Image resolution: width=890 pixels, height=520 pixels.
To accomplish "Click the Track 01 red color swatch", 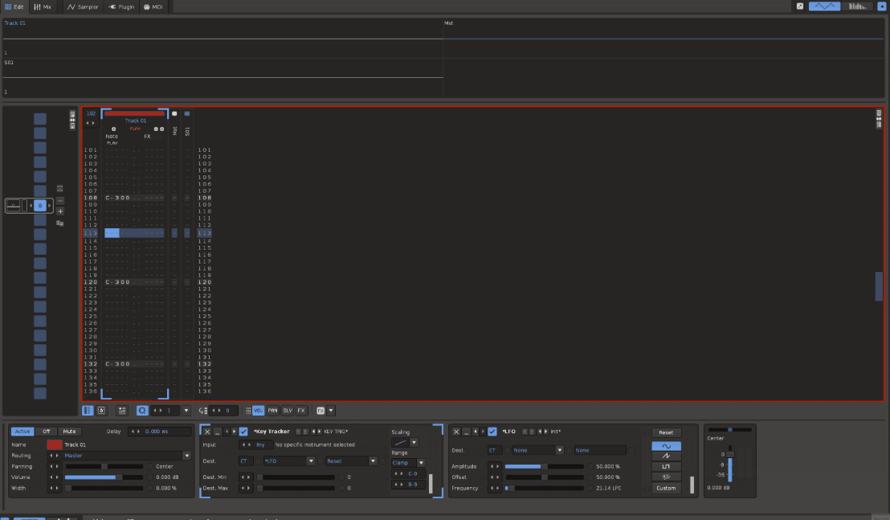I will tap(55, 444).
